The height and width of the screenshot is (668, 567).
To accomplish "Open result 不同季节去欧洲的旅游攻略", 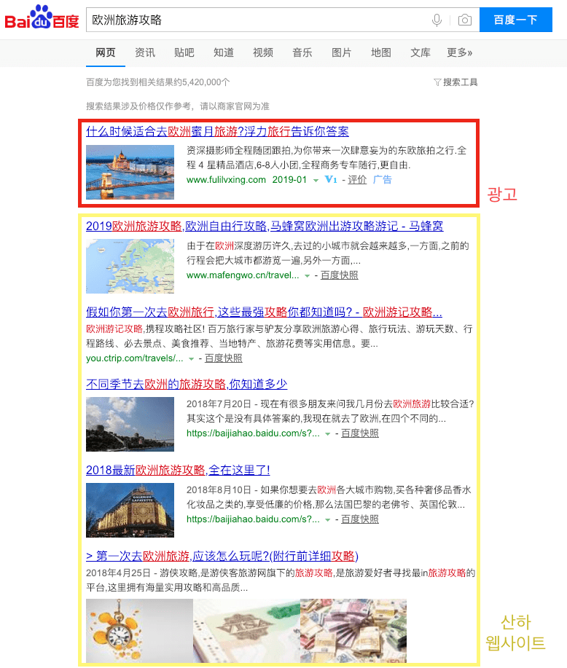I will 187,385.
